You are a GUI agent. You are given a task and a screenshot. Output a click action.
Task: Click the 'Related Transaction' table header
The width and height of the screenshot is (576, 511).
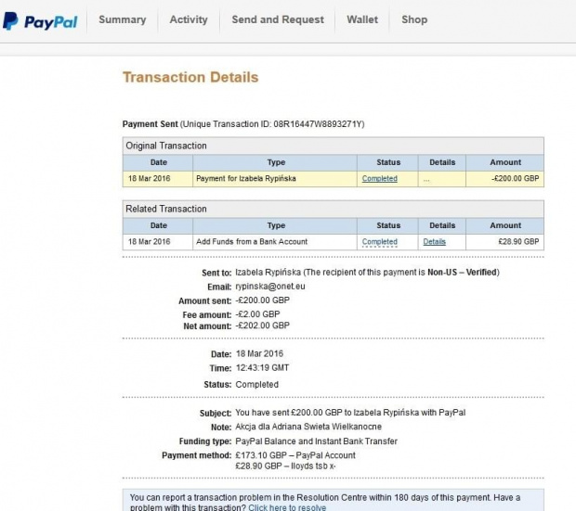[x=334, y=209]
